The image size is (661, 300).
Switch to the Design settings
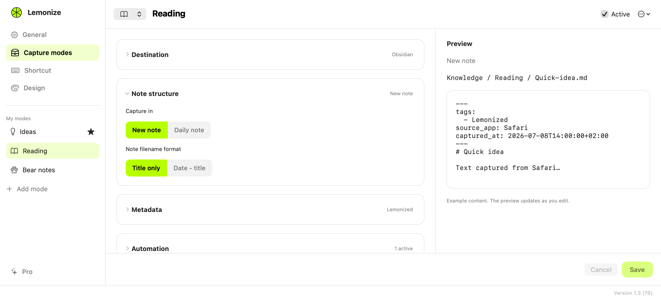click(x=52, y=88)
